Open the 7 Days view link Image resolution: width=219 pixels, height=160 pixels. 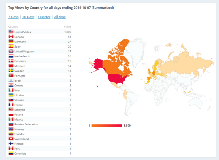13,17
